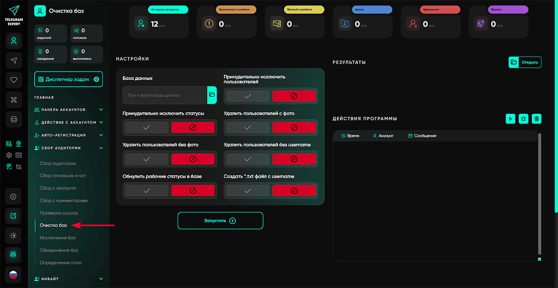Open the diamond icon in left sidebar

(14, 80)
